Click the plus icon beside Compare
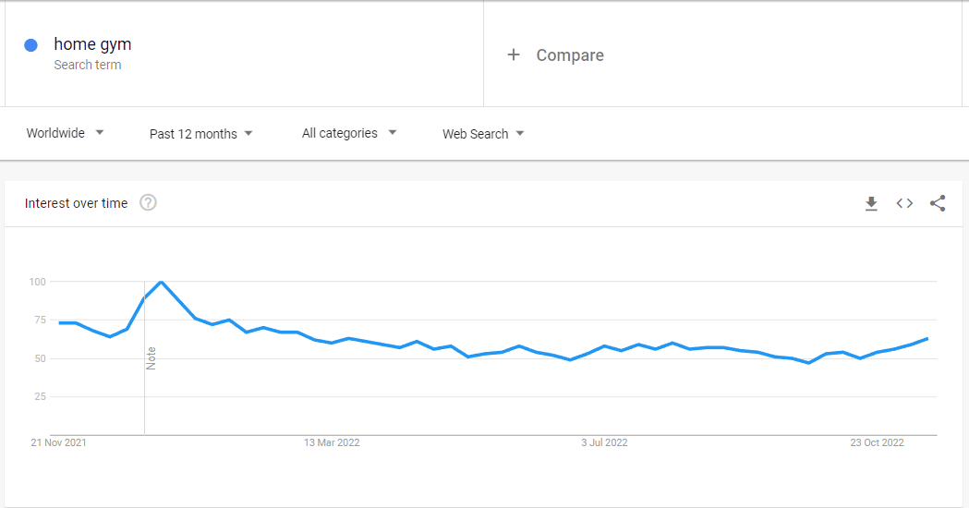 514,55
